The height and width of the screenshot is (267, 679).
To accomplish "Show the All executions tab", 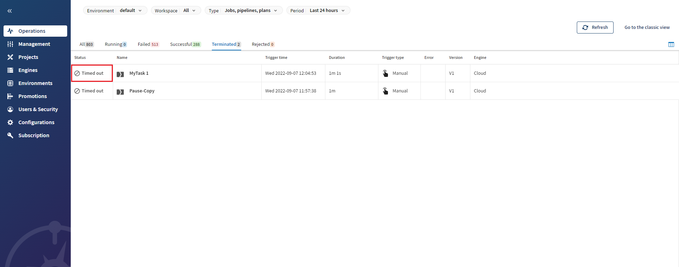I will (86, 44).
